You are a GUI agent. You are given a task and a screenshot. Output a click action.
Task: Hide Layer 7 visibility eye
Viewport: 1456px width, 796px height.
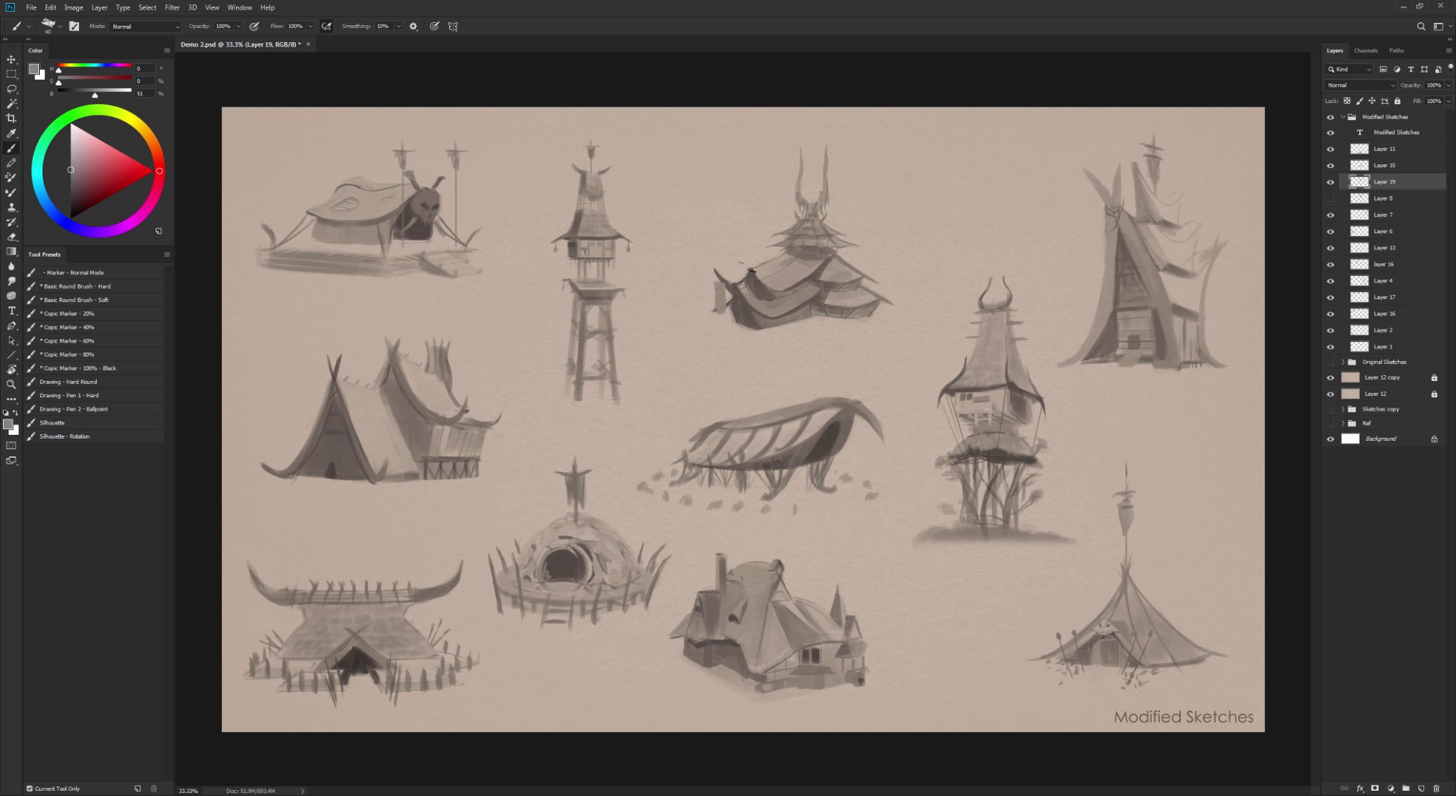click(x=1331, y=215)
